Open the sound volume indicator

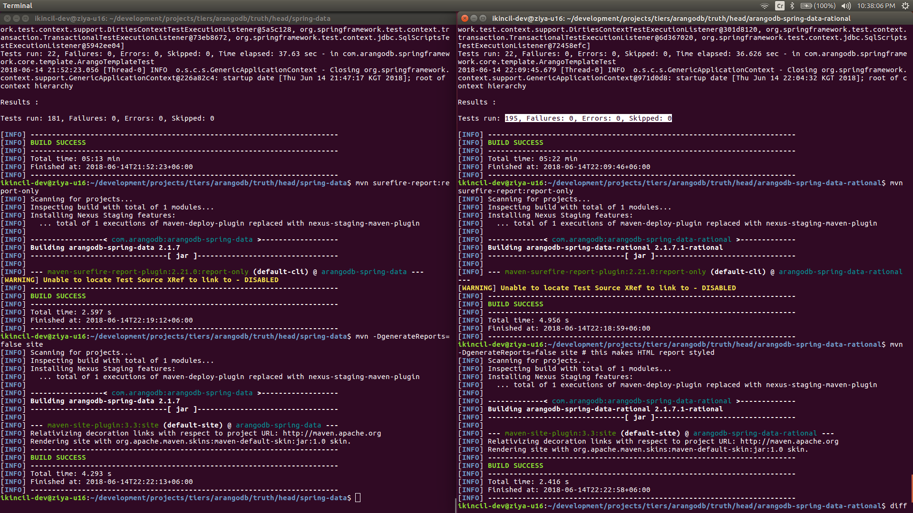(846, 6)
